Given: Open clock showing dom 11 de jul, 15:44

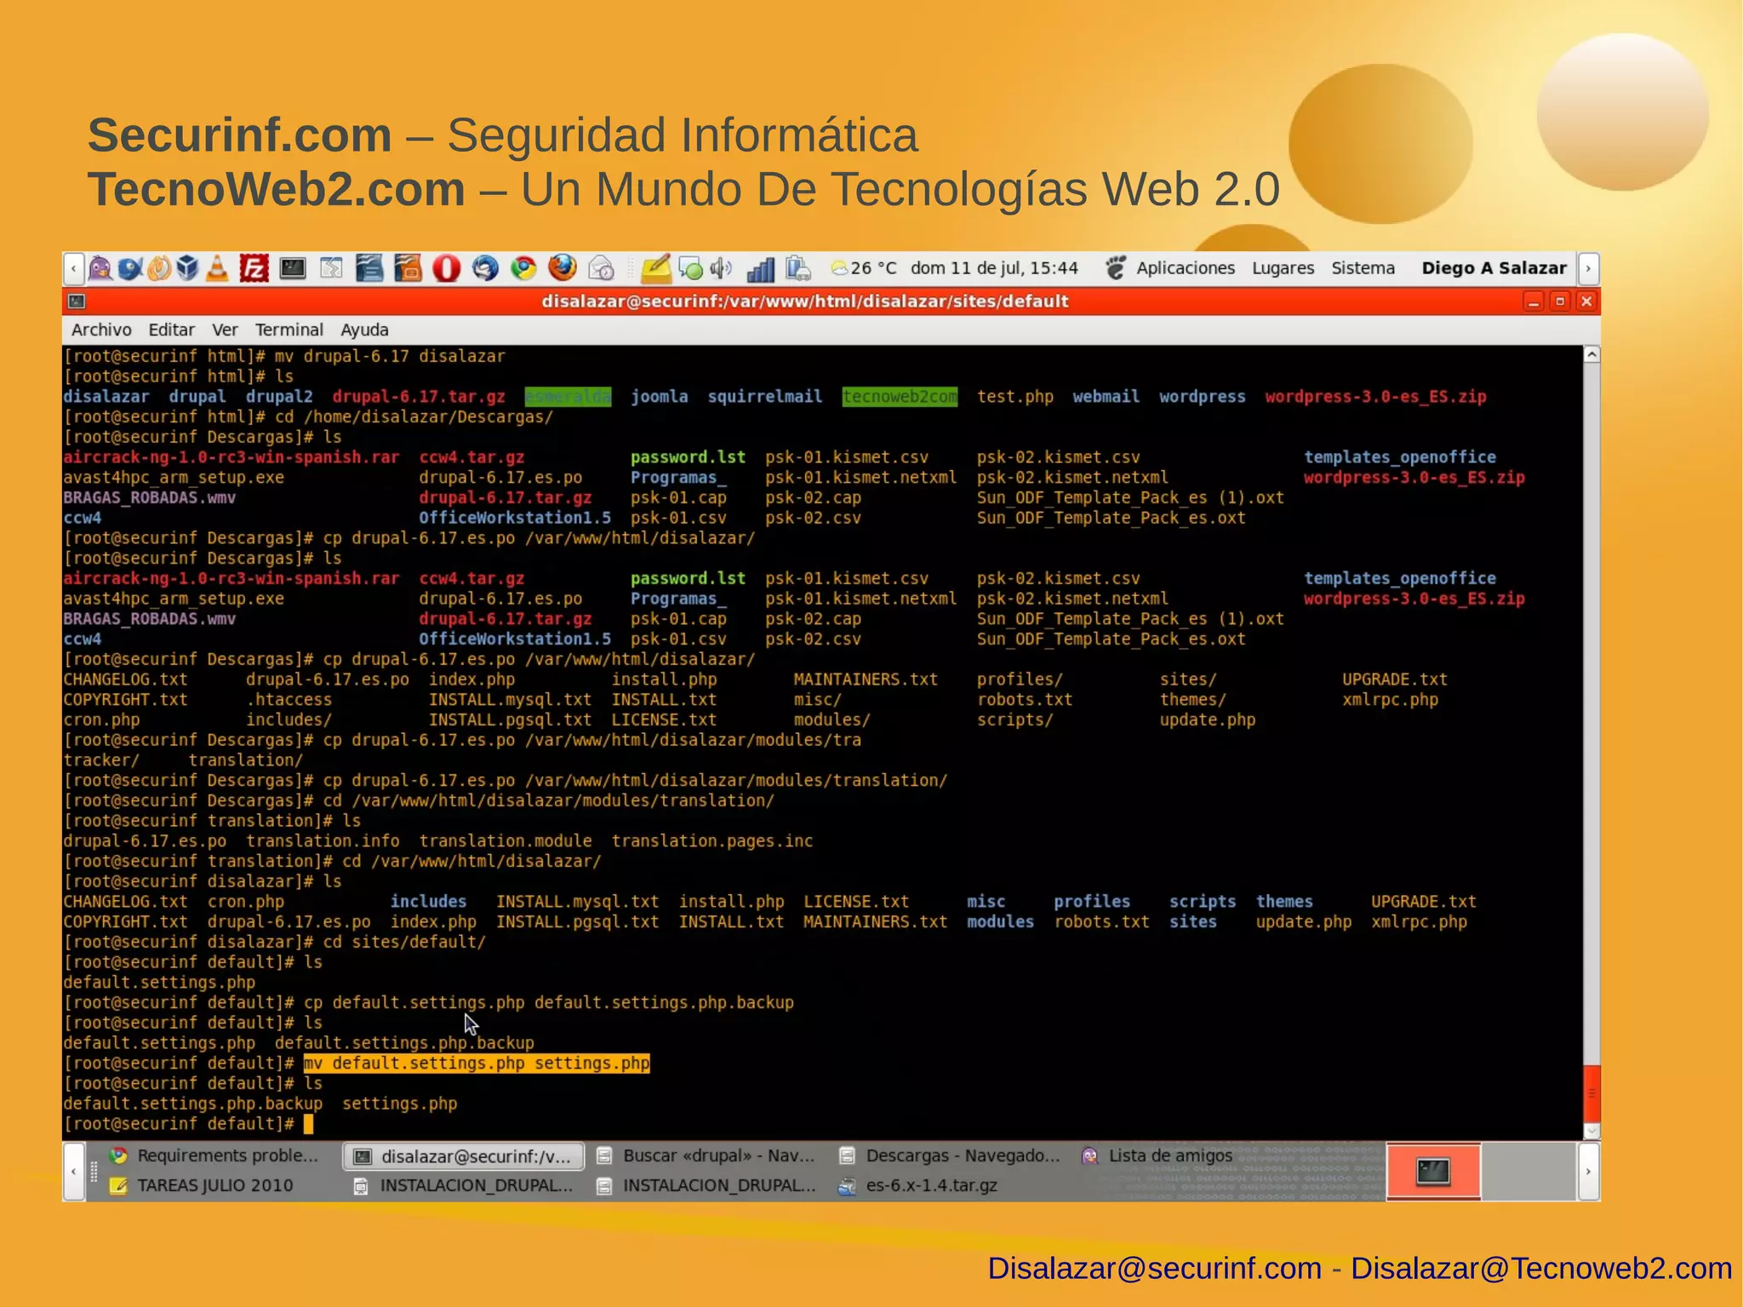Looking at the screenshot, I should click(x=994, y=268).
